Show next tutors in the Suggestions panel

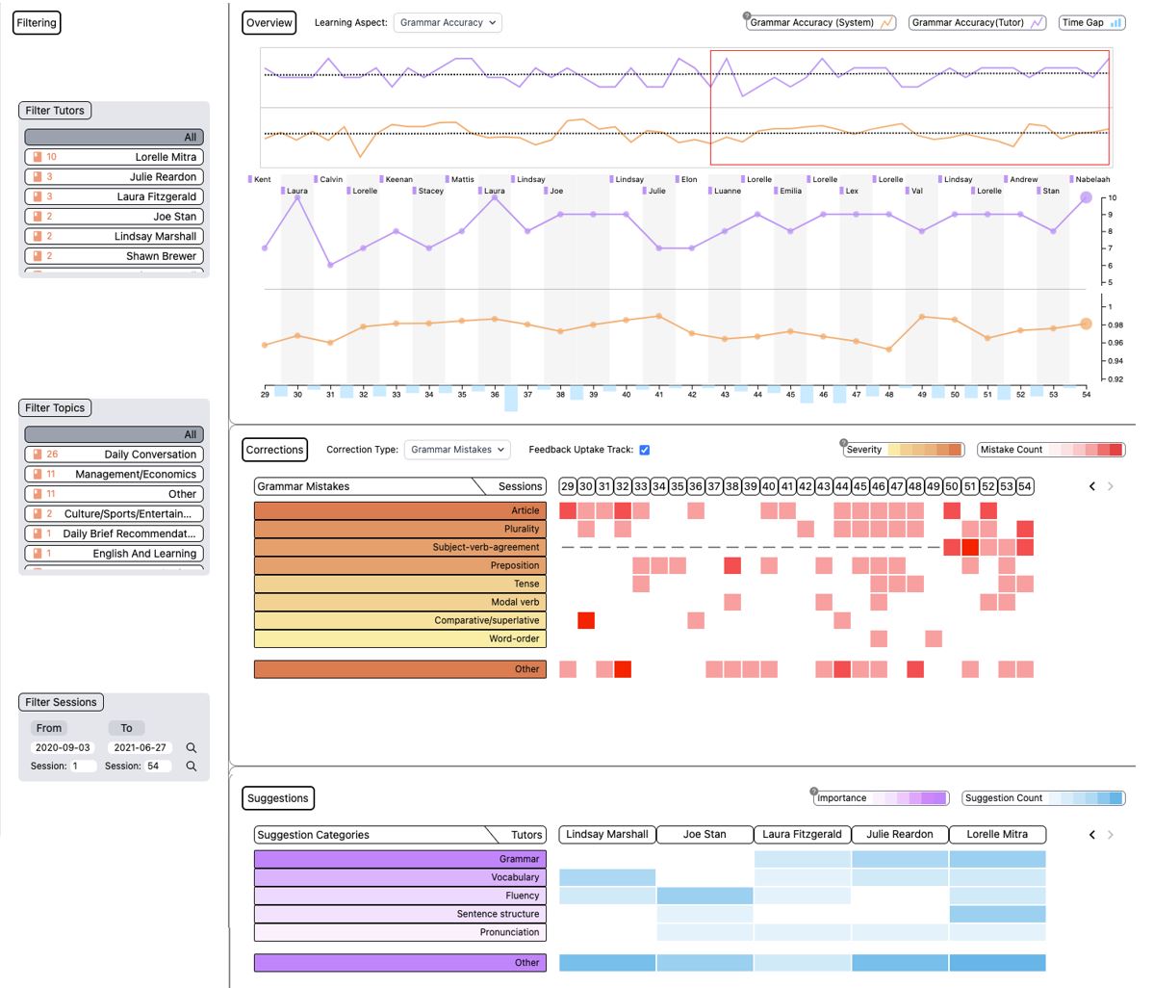click(1111, 834)
